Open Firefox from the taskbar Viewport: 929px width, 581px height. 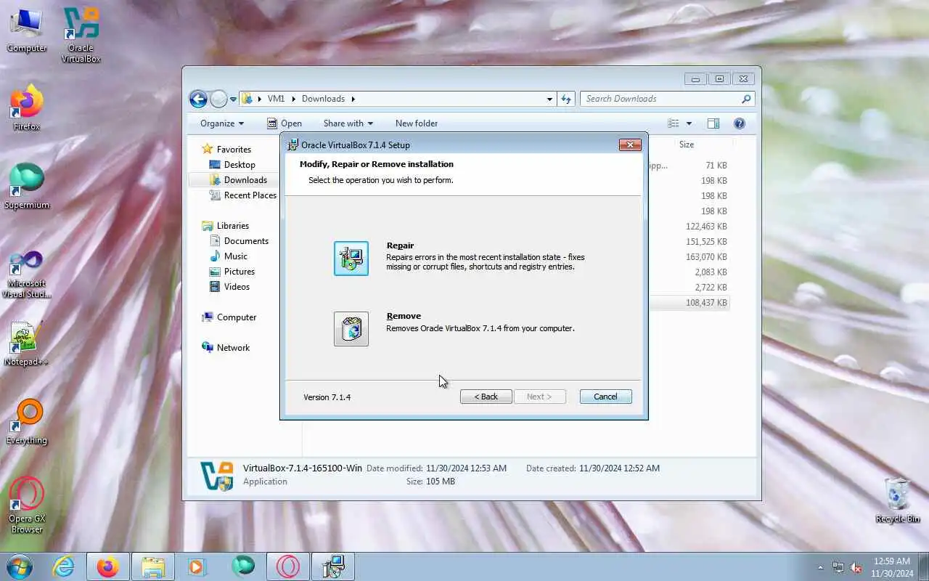[x=108, y=566]
